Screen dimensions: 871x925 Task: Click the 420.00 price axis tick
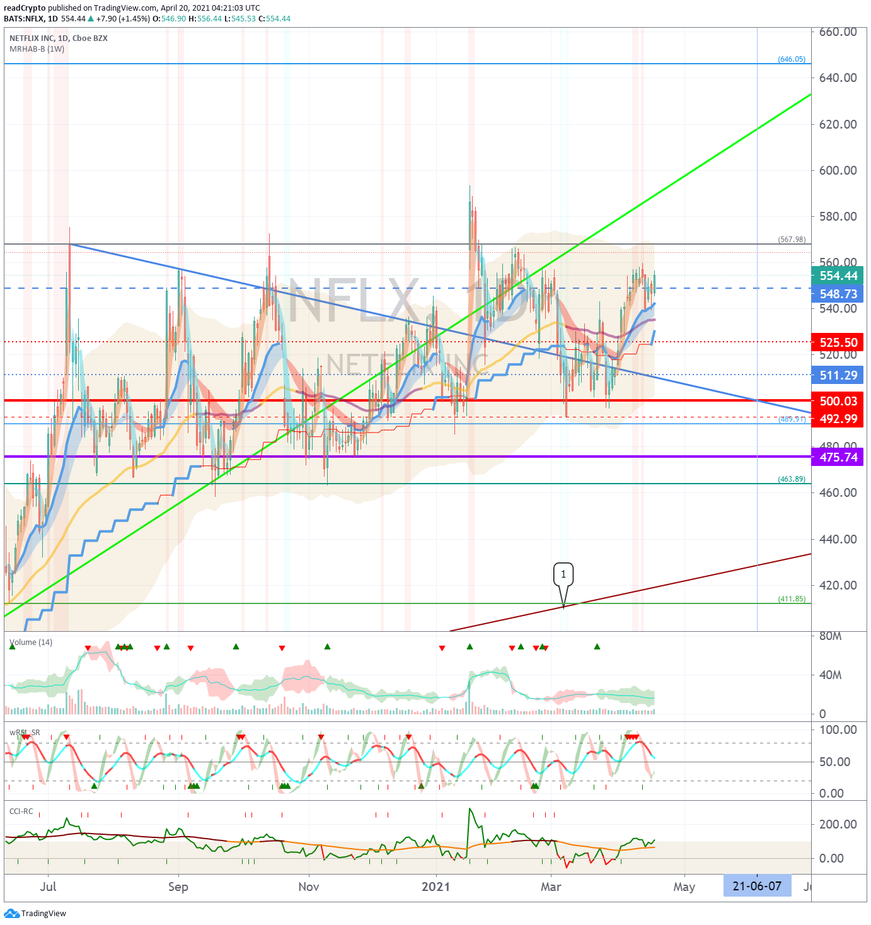pyautogui.click(x=838, y=586)
